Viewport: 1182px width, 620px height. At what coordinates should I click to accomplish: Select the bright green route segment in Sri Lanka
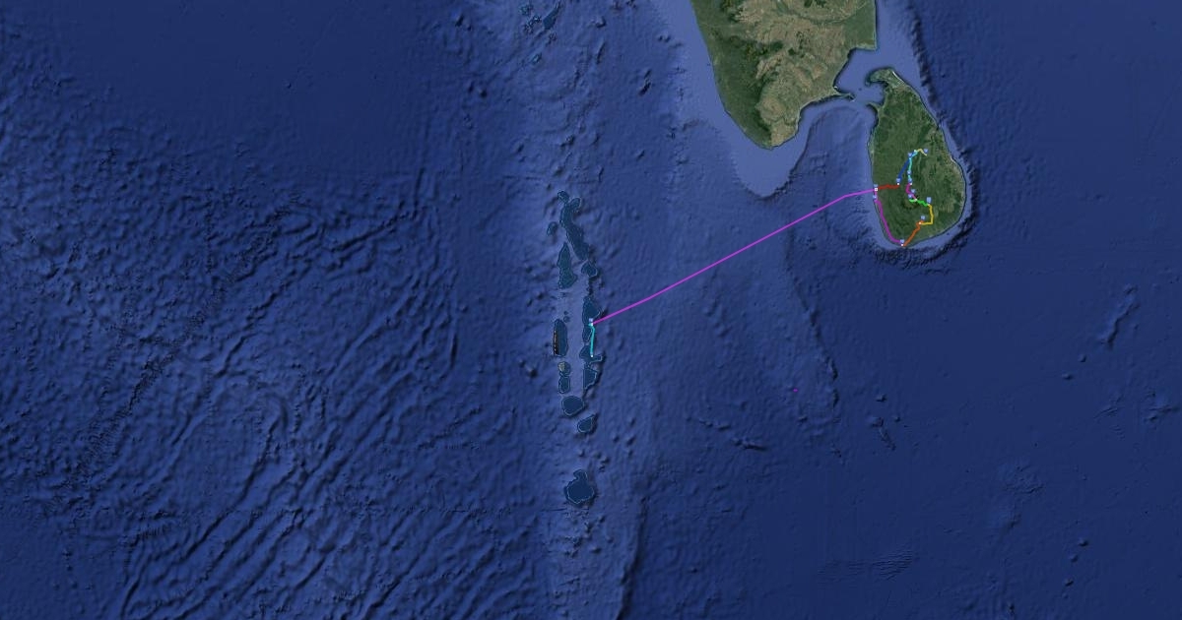(919, 202)
